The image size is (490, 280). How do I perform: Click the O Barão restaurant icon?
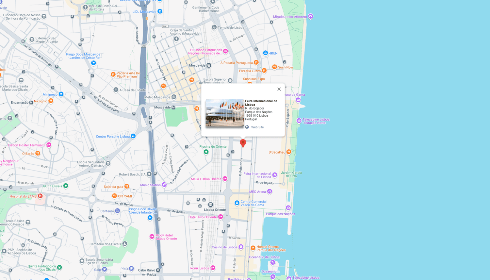point(38,153)
